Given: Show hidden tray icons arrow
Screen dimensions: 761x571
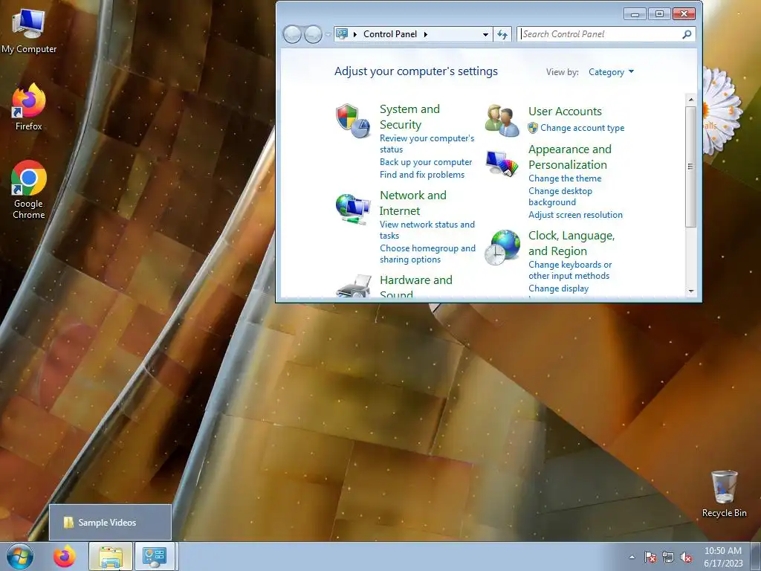Looking at the screenshot, I should [x=632, y=557].
